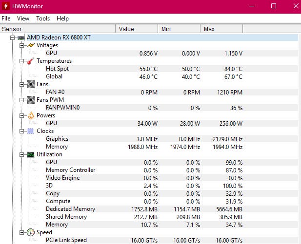
Task: Collapse the Clocks group
Action: (21, 131)
